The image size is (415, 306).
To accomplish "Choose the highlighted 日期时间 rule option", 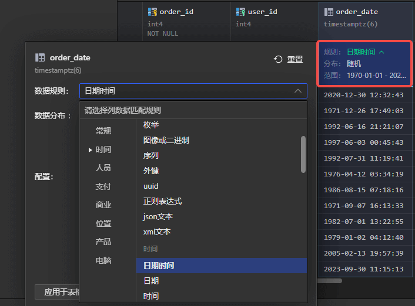I will point(222,266).
